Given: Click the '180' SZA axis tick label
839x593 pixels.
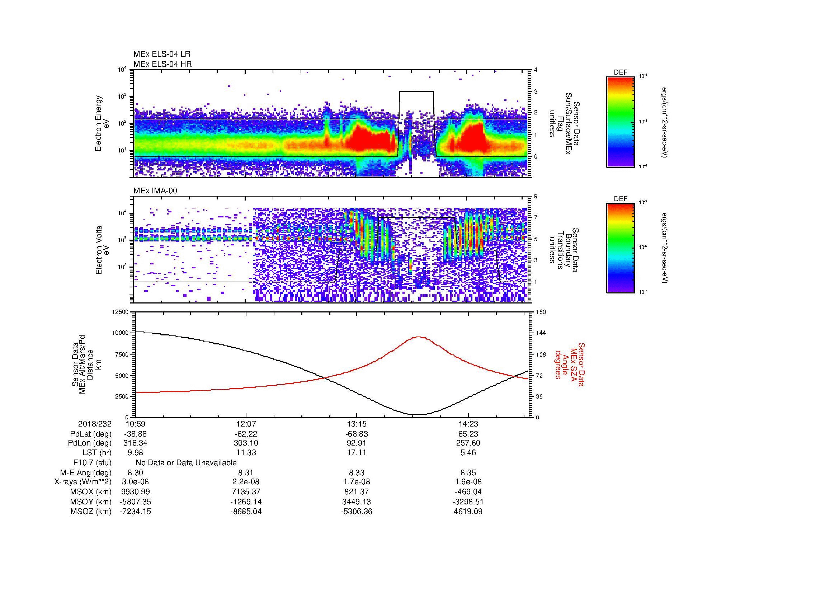Looking at the screenshot, I should pos(541,312).
